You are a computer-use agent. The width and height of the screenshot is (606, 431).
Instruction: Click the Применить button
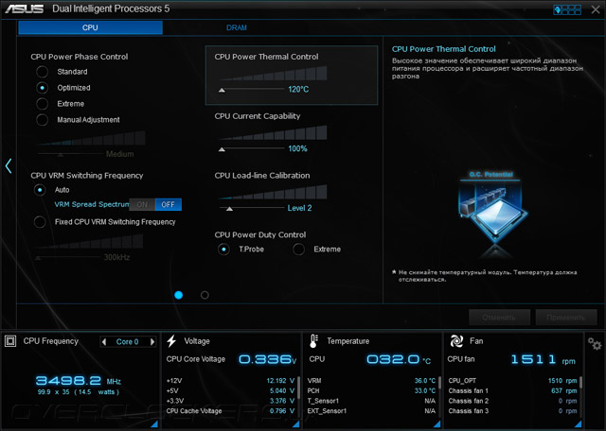[x=566, y=318]
